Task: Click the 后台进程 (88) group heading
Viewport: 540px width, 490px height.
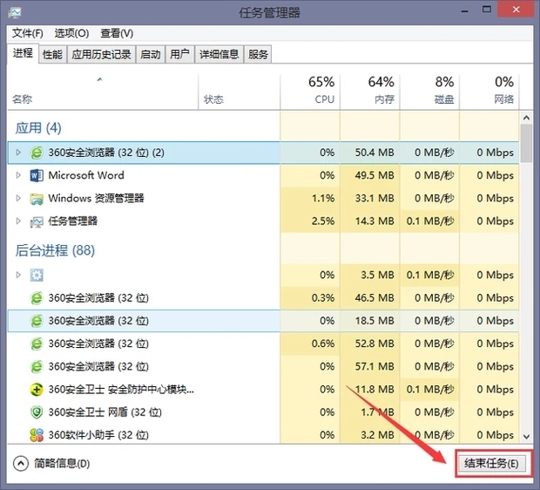Action: (x=55, y=250)
